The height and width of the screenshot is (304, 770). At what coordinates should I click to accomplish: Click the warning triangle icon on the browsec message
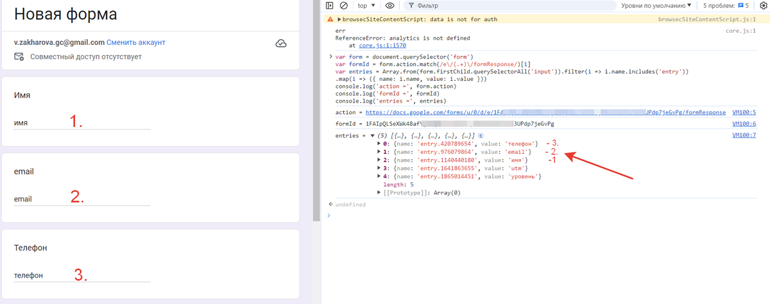coord(330,19)
